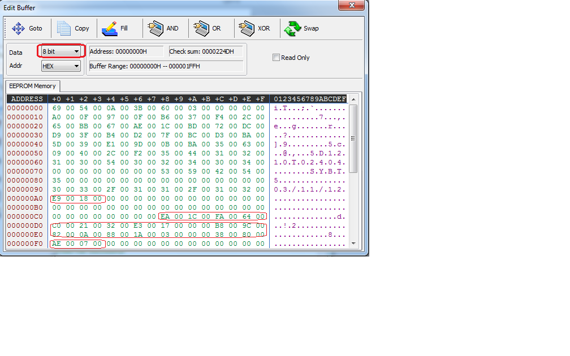Click the Check sum 0000224DH field
The image size is (570, 356).
point(205,51)
